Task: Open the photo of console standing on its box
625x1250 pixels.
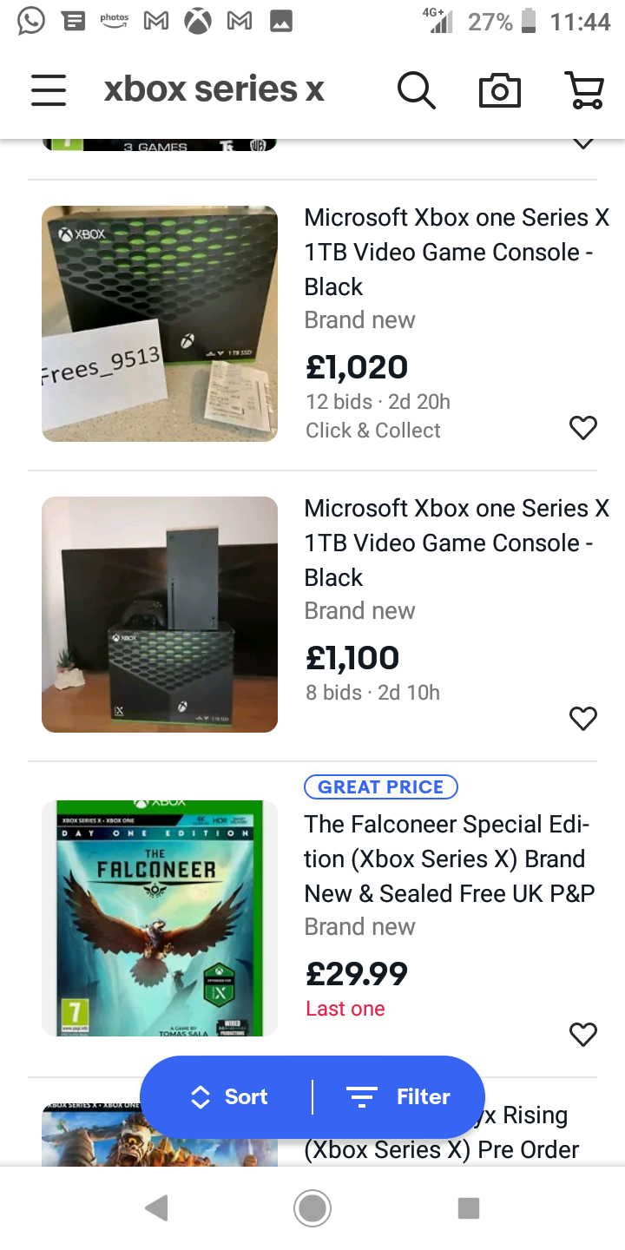Action: [x=160, y=615]
